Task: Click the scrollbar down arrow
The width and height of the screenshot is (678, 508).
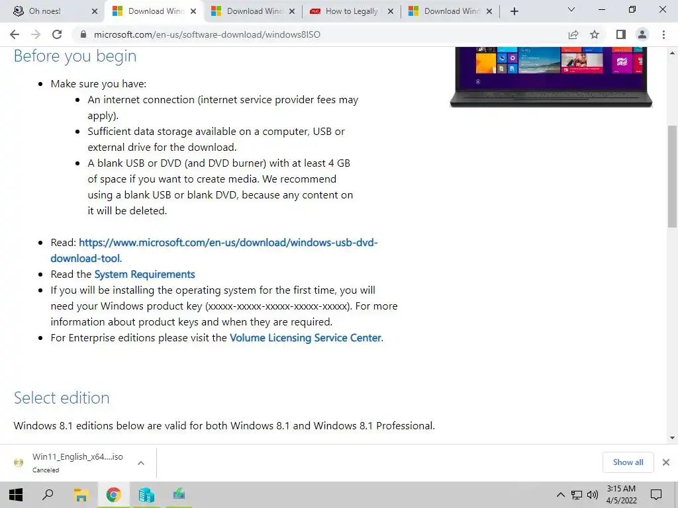Action: tap(672, 438)
